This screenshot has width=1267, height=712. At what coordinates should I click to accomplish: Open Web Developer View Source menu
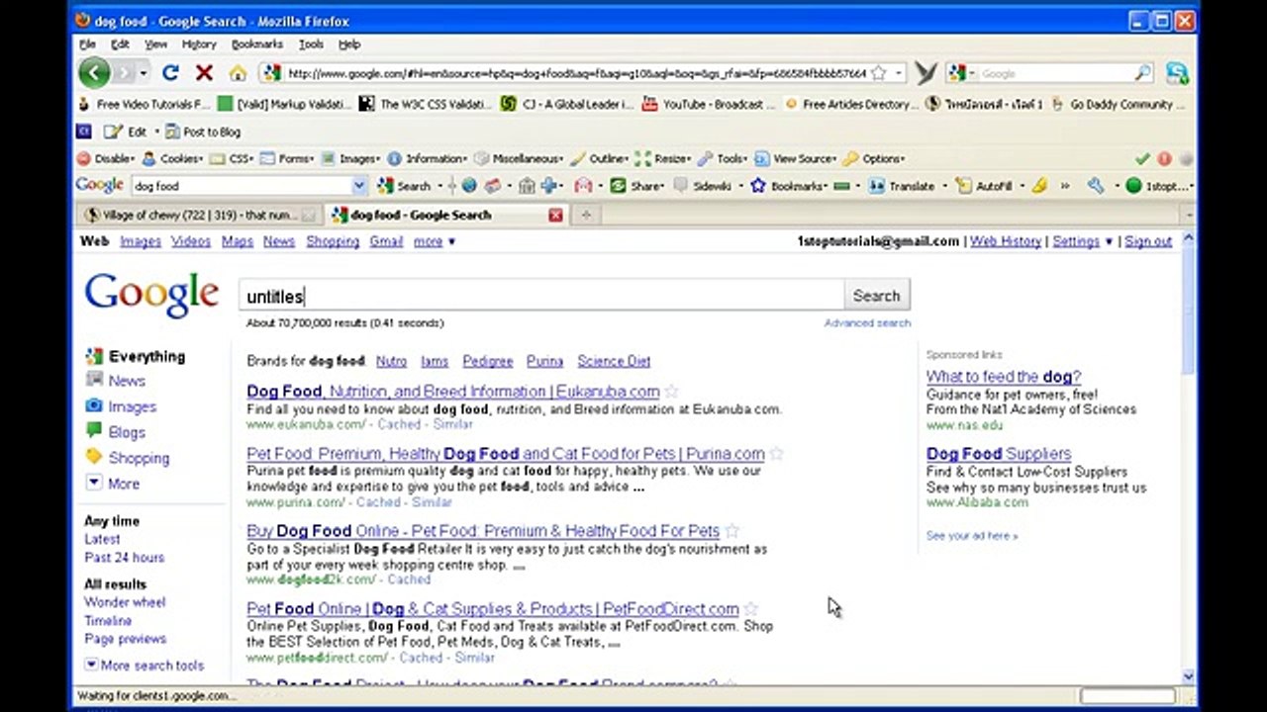pos(796,158)
